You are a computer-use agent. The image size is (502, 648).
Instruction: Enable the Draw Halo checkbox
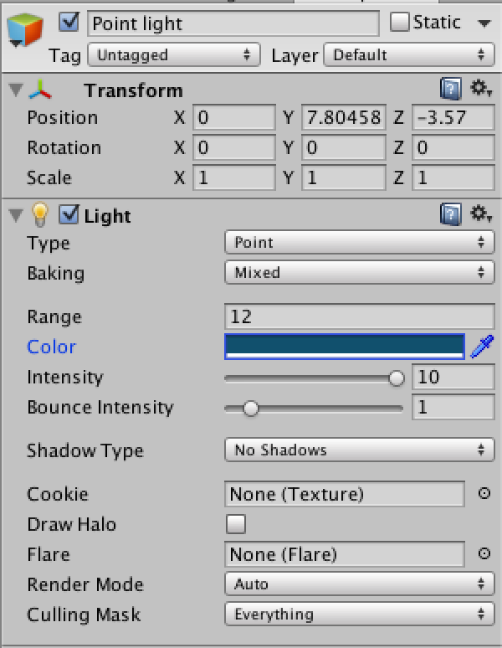coord(236,524)
